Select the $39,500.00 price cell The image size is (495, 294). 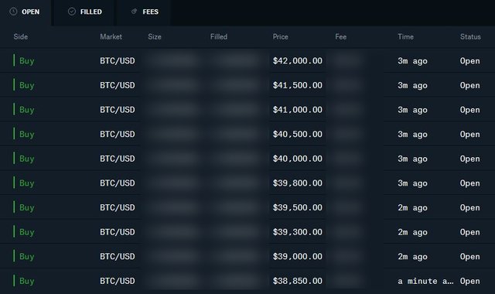click(x=297, y=207)
